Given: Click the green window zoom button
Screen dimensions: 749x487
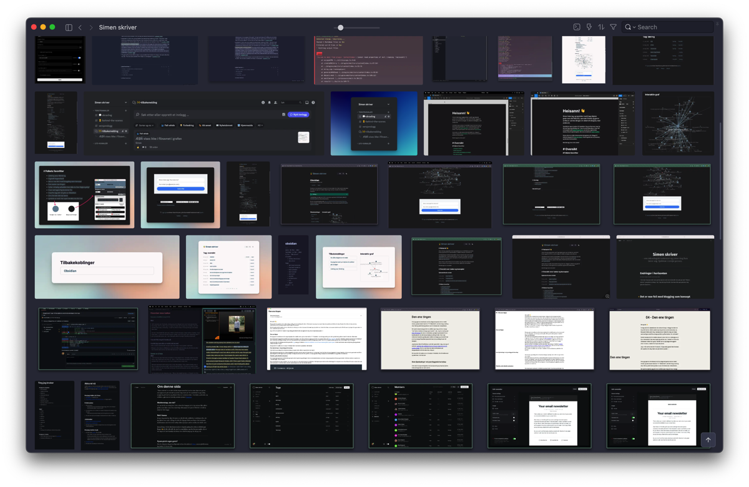Looking at the screenshot, I should click(x=52, y=27).
